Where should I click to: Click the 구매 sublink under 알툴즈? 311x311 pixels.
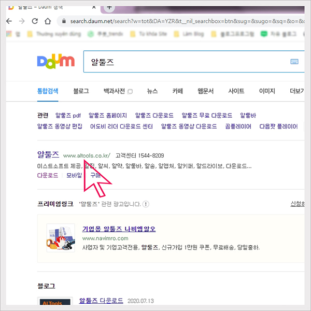pos(95,175)
